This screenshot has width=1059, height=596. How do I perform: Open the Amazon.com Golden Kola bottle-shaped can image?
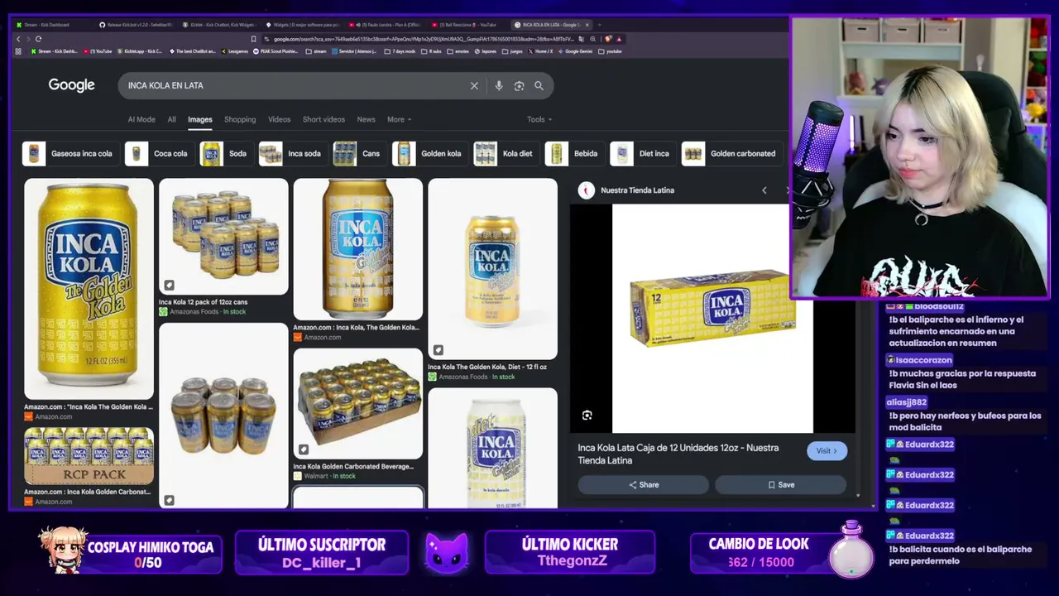[x=358, y=249]
